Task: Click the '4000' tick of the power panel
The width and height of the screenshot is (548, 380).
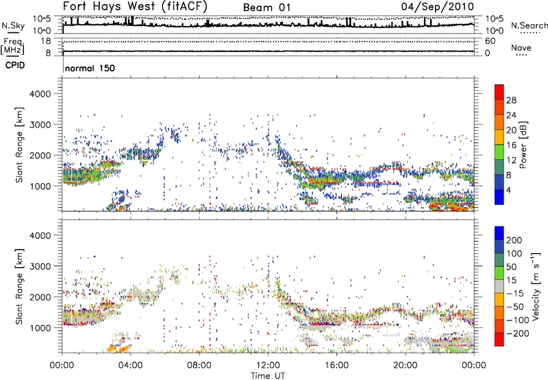Action: click(x=40, y=94)
